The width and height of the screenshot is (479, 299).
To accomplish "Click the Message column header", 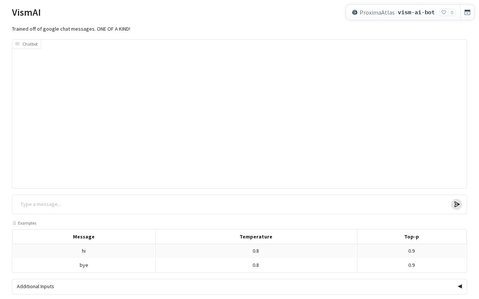I will point(84,237).
